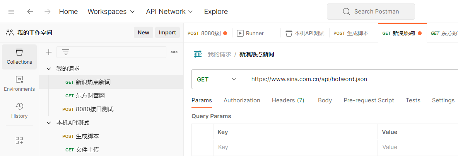Screen dimensions: 458x156
Task: Create new collection with plus icon
Action: [x=48, y=52]
